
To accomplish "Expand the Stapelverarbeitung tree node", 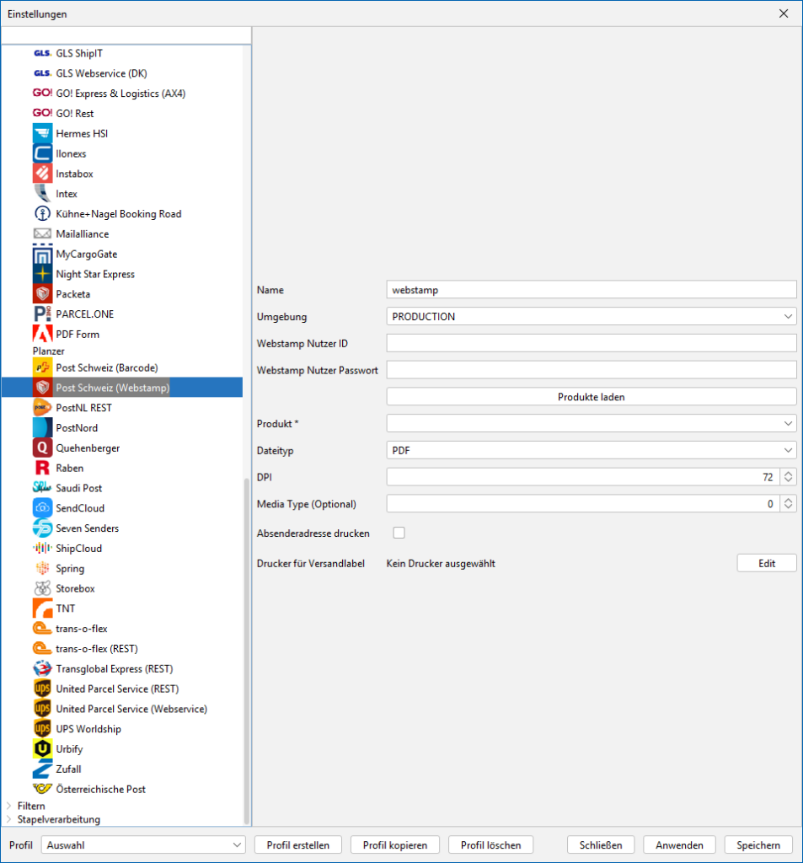I will (9, 819).
